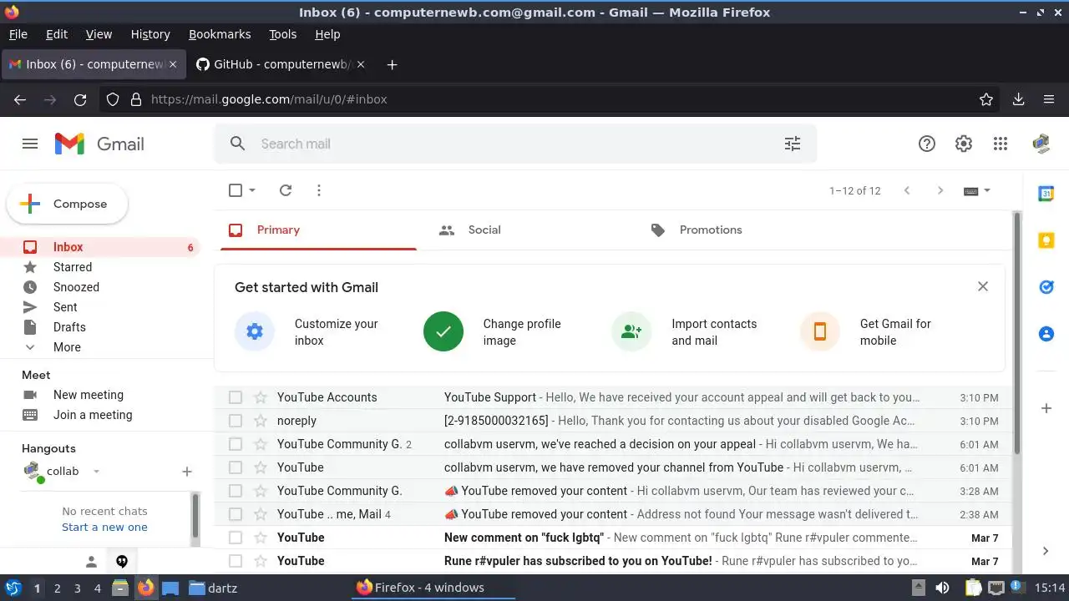
Task: Switch to GitHub browser tab
Action: pyautogui.click(x=280, y=64)
